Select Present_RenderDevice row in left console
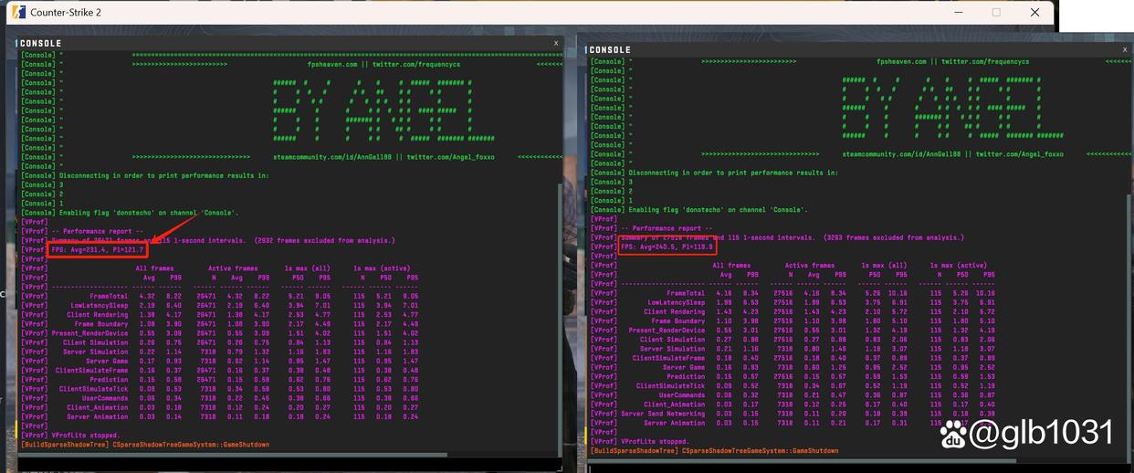Viewport: 1134px width, 473px height. point(219,333)
